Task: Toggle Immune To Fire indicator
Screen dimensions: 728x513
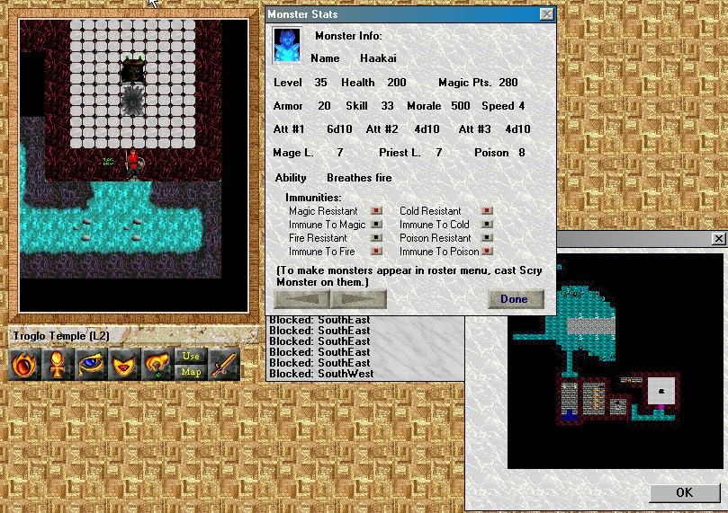Action: tap(376, 252)
